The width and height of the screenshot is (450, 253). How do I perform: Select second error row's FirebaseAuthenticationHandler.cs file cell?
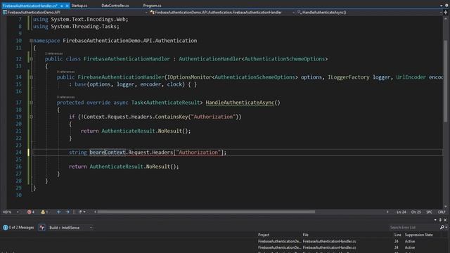click(329, 247)
